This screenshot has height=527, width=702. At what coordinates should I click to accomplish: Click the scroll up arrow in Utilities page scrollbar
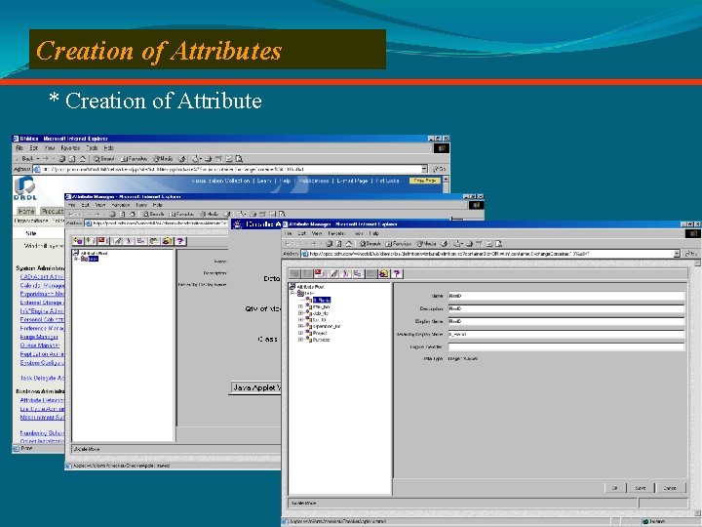pyautogui.click(x=446, y=179)
